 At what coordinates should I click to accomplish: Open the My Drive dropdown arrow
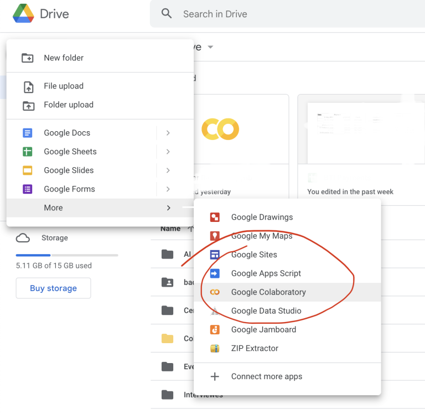[210, 48]
